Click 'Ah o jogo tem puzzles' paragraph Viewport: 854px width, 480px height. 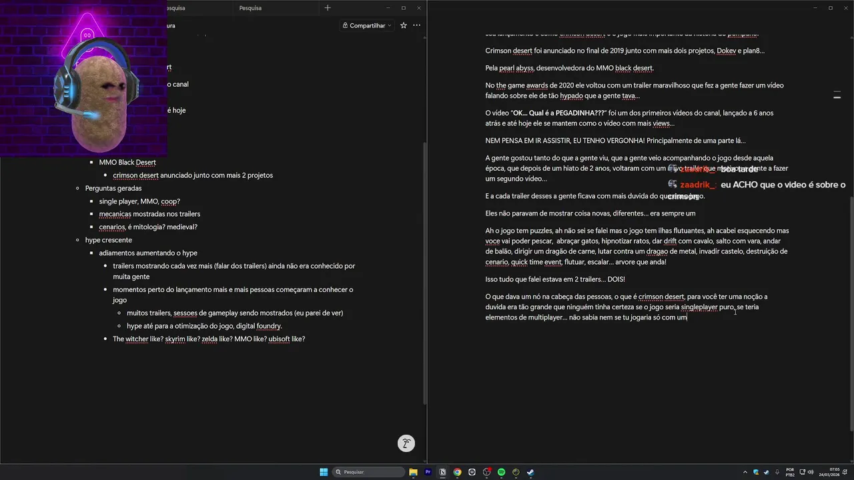pyautogui.click(x=636, y=246)
